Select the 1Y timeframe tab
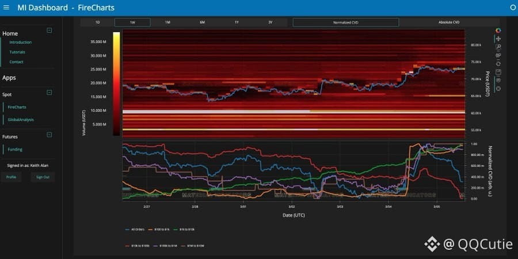The width and height of the screenshot is (518, 259). (x=237, y=22)
